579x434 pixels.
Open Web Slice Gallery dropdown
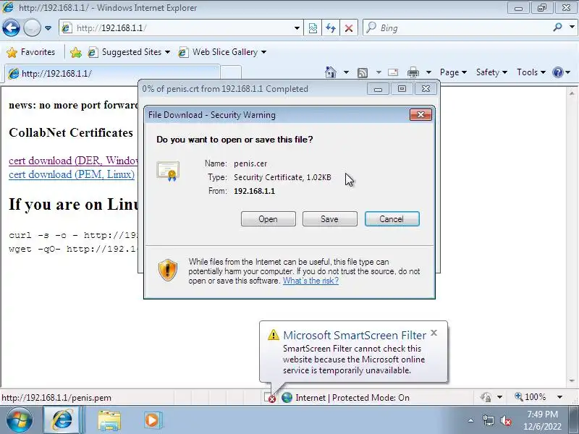[x=222, y=52]
